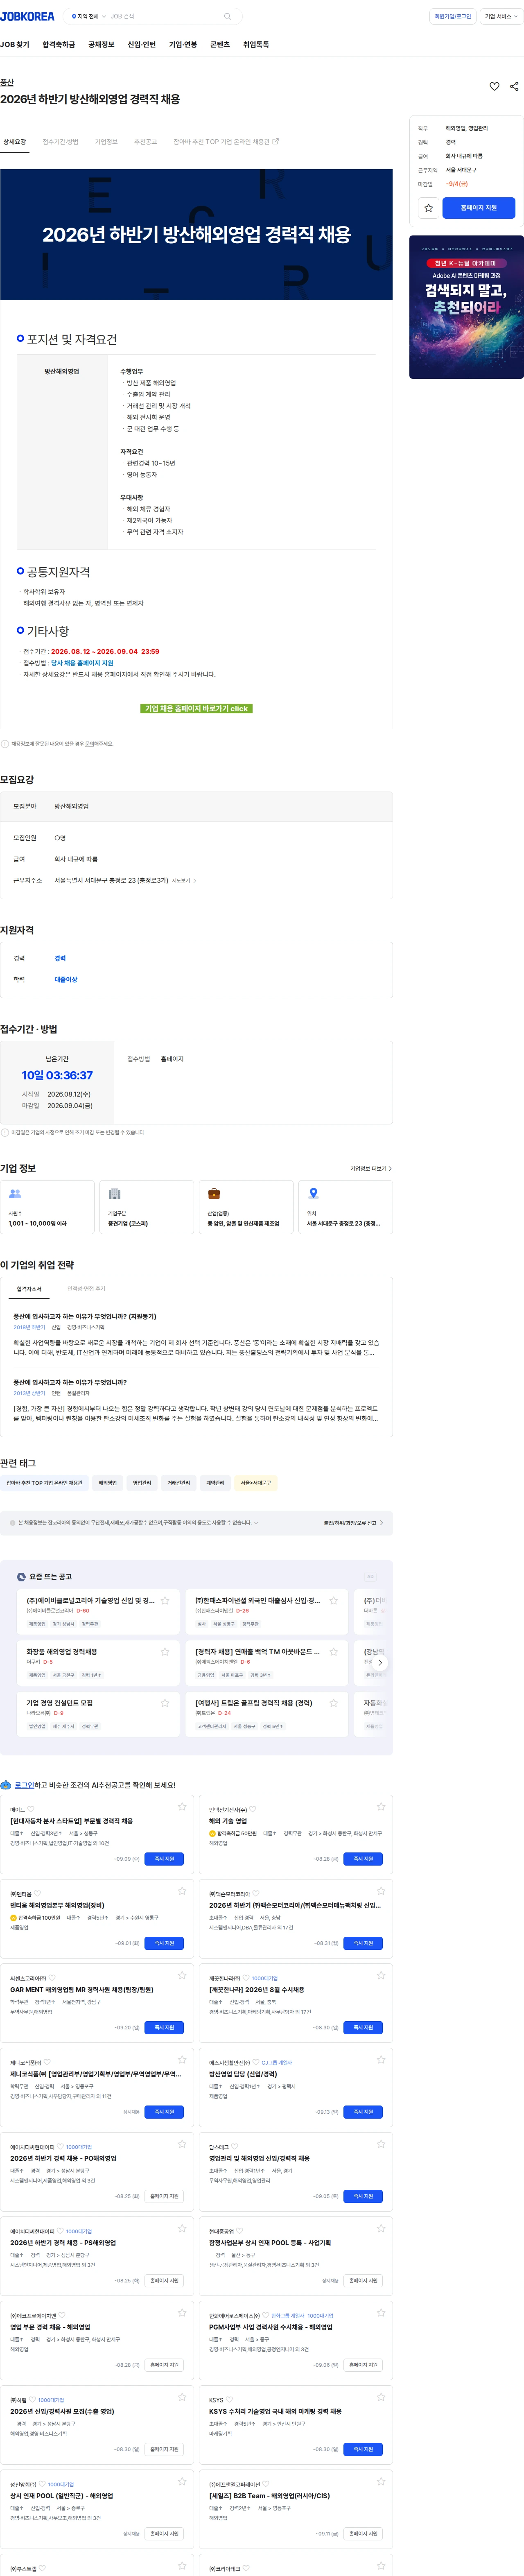Star the 화장품 해외영업 경력채용 posting

pos(165,1651)
